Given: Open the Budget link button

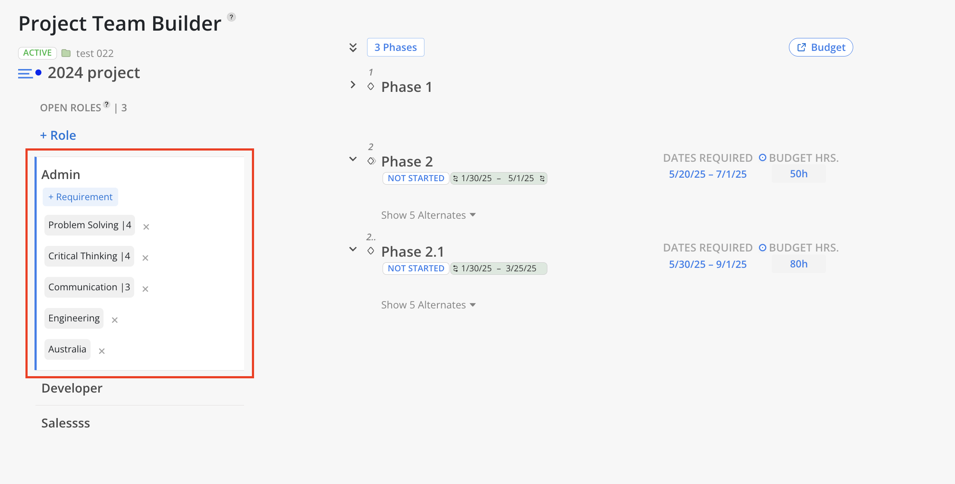Looking at the screenshot, I should click(x=821, y=47).
